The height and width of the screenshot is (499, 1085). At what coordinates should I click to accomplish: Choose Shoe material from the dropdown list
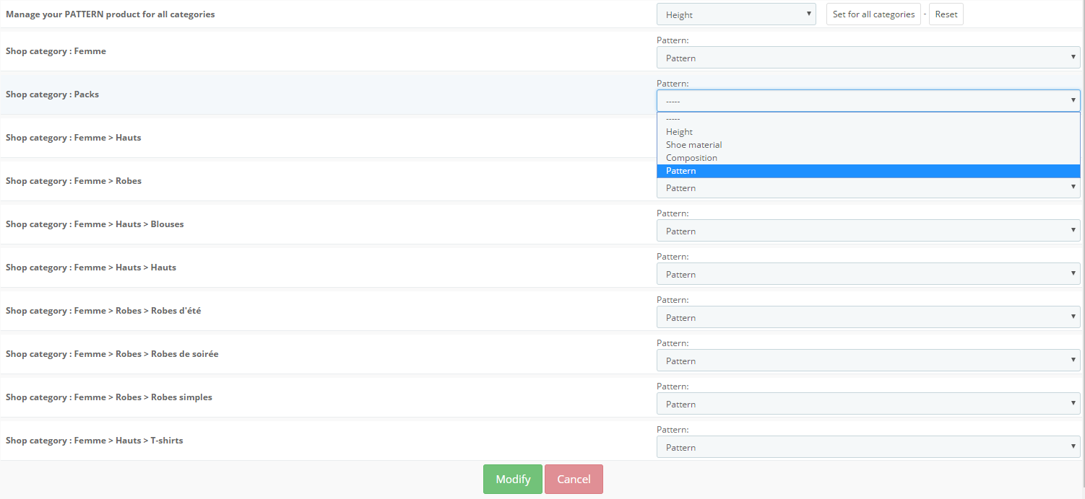click(x=868, y=145)
